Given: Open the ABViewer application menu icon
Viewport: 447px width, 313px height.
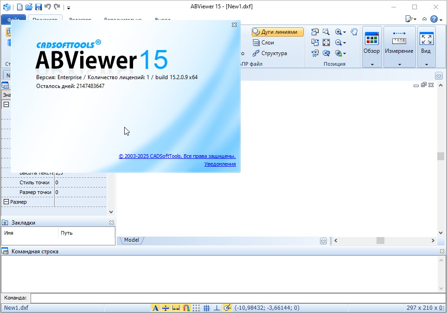Looking at the screenshot, I should pos(6,7).
